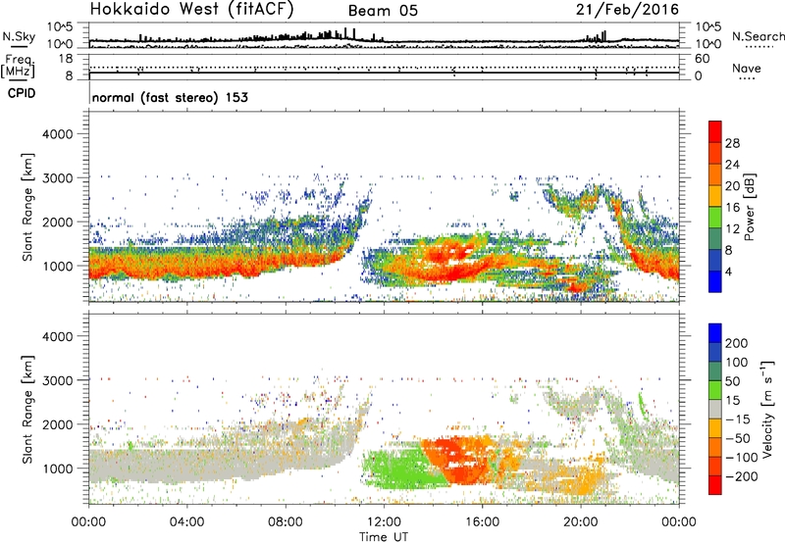Click the '12:00' time axis label

(384, 522)
